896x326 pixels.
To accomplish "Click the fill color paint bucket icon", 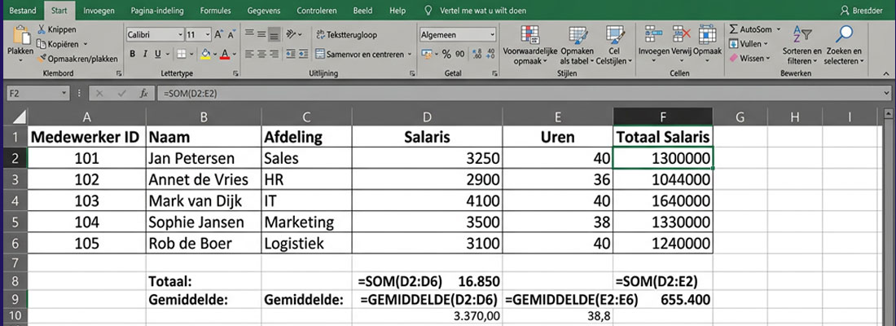I will (x=205, y=55).
